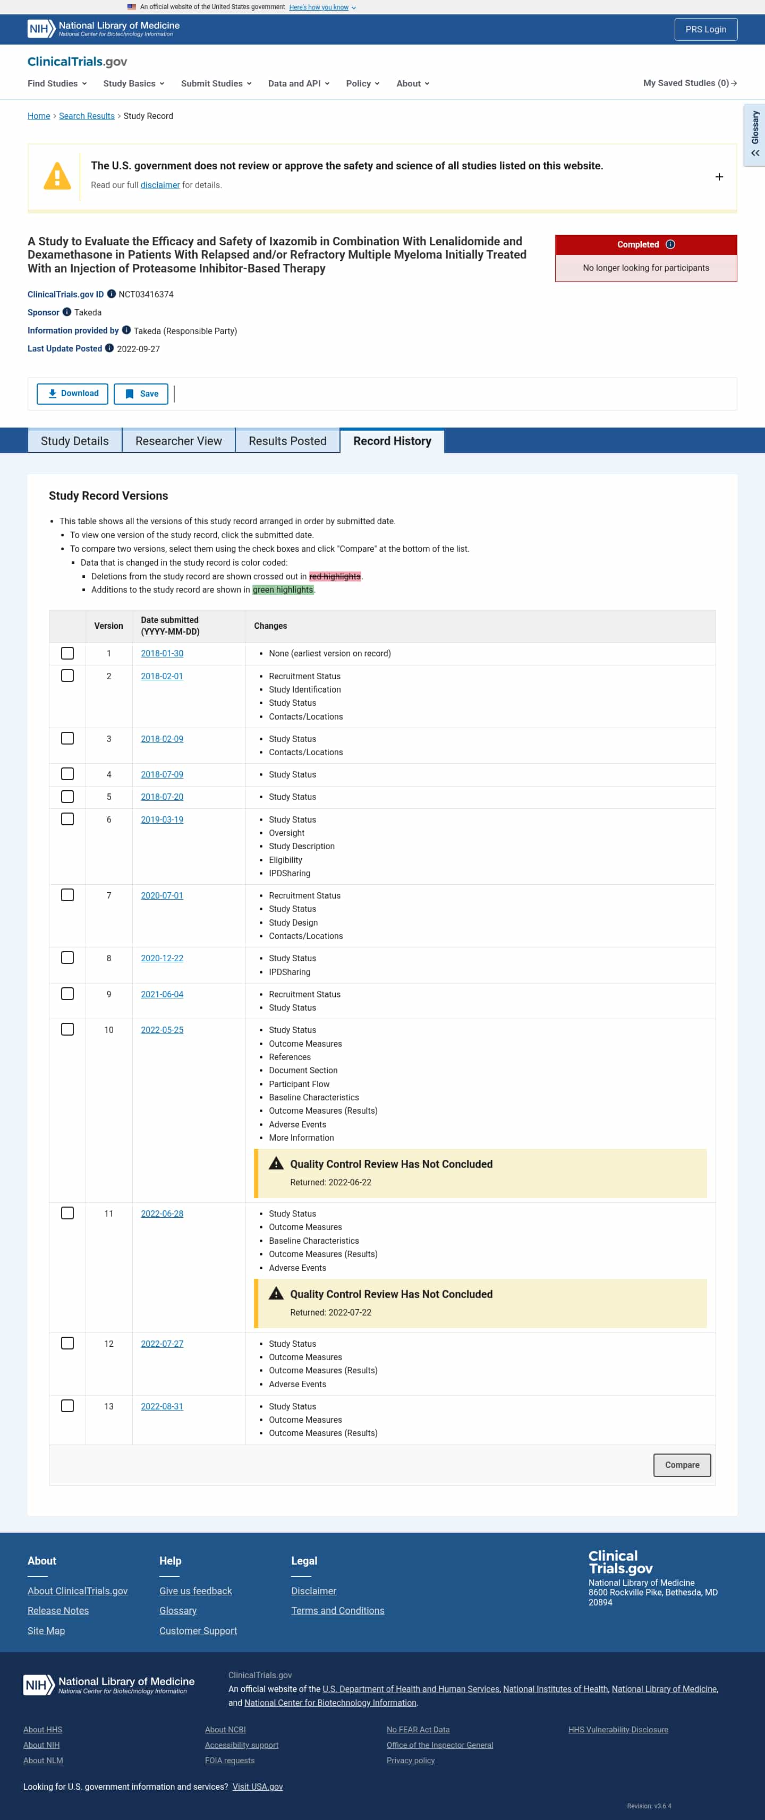This screenshot has height=1820, width=765.
Task: Open Release Notes footer link
Action: tap(58, 1610)
